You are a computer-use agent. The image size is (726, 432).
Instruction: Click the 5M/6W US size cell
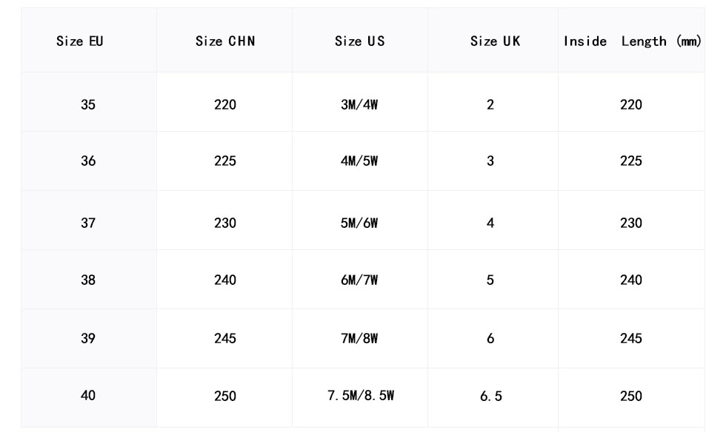pyautogui.click(x=359, y=223)
